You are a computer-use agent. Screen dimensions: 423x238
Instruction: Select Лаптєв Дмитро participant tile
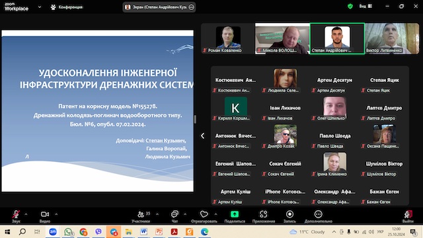pyautogui.click(x=385, y=108)
